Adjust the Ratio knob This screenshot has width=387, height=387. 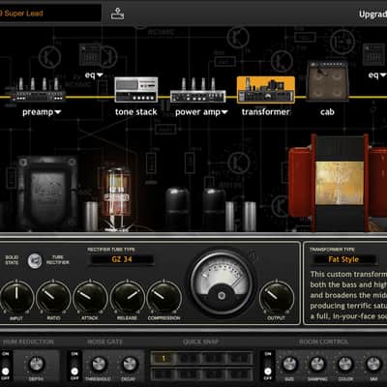coord(53,297)
